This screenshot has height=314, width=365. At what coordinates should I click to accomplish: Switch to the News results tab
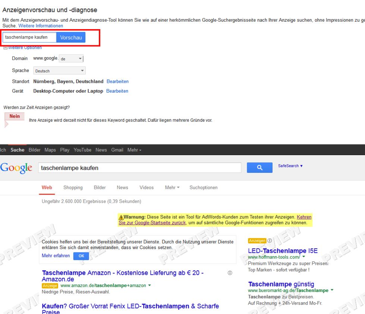[122, 187]
